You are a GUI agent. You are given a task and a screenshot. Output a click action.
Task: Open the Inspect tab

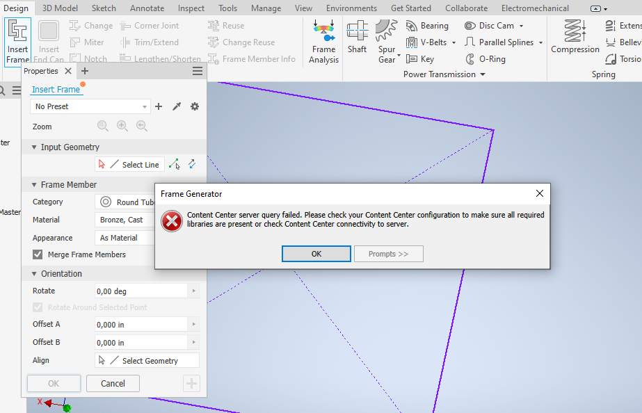coord(191,8)
